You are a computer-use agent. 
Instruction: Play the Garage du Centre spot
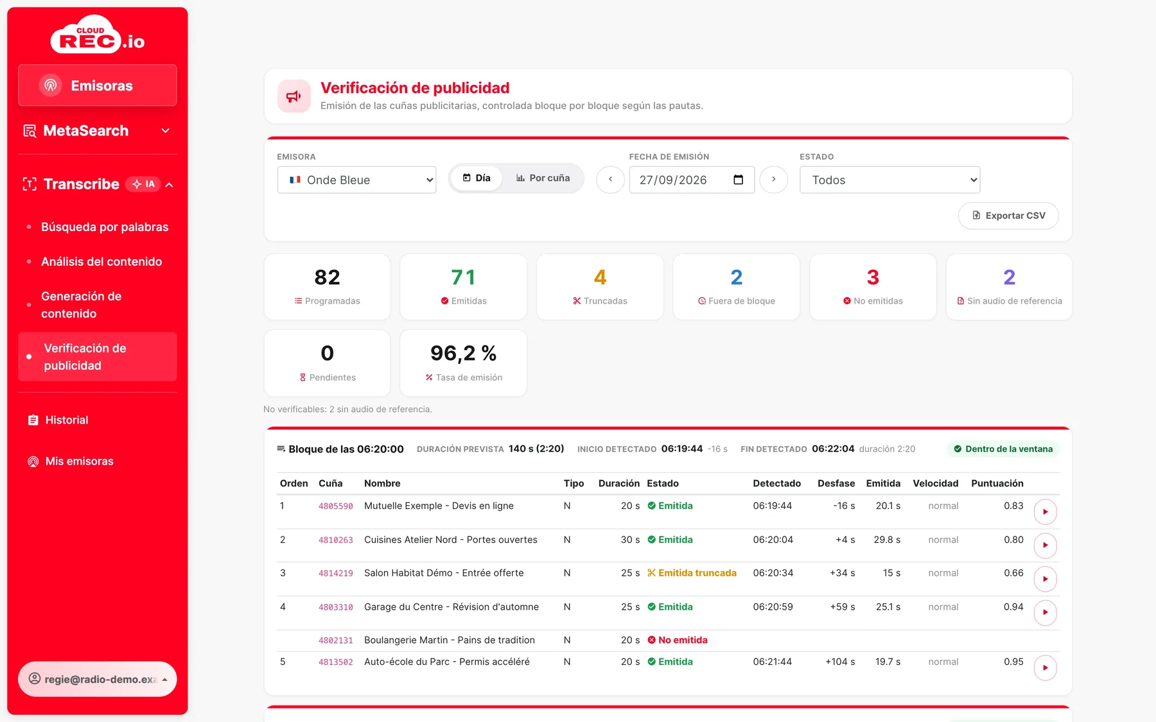click(1045, 612)
